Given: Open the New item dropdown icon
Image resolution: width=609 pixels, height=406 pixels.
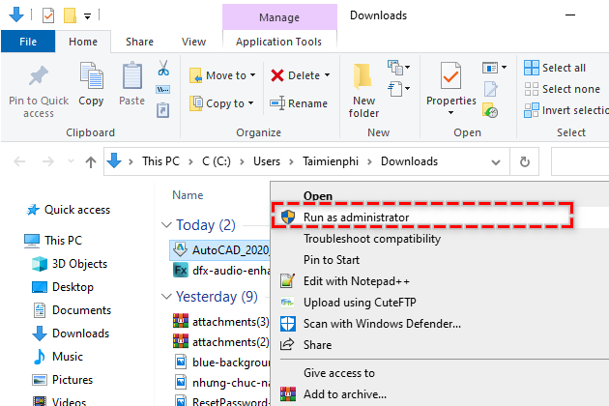Looking at the screenshot, I should pos(399,68).
